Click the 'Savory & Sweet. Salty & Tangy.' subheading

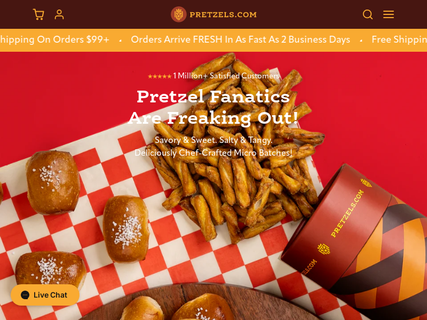[x=213, y=140]
